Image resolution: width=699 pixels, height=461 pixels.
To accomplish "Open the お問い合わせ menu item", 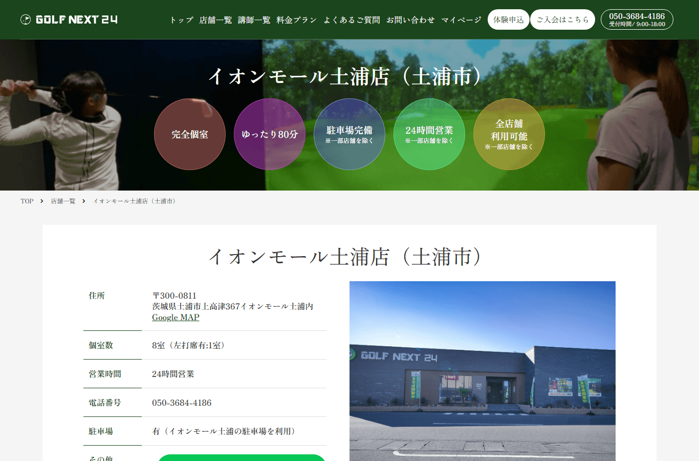I will pos(410,20).
